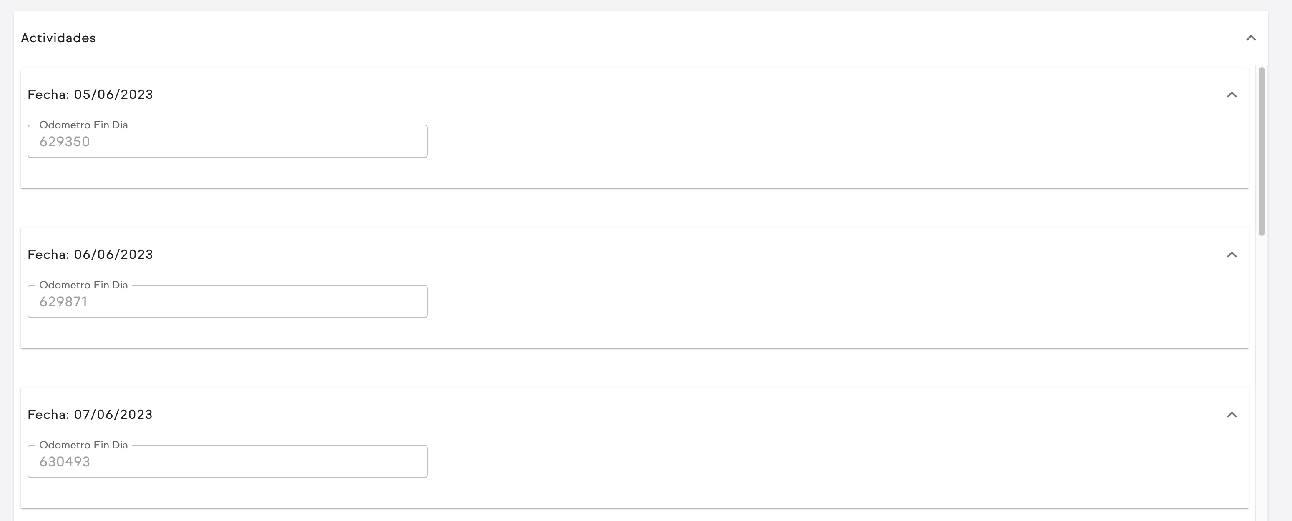Click empty area right of the 629871 field

[802, 302]
